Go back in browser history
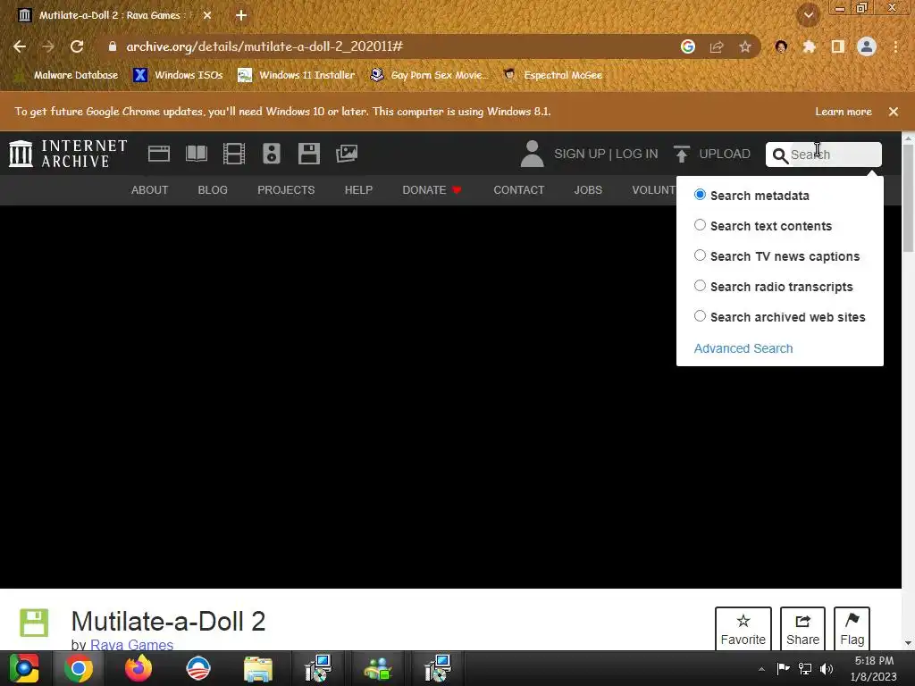Screen dimensions: 915x686 (20, 46)
